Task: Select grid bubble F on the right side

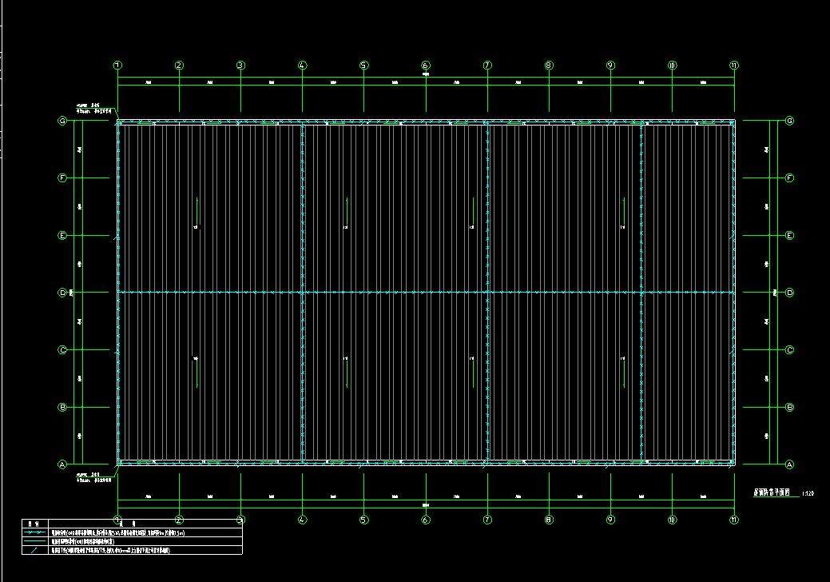Action: click(x=790, y=178)
